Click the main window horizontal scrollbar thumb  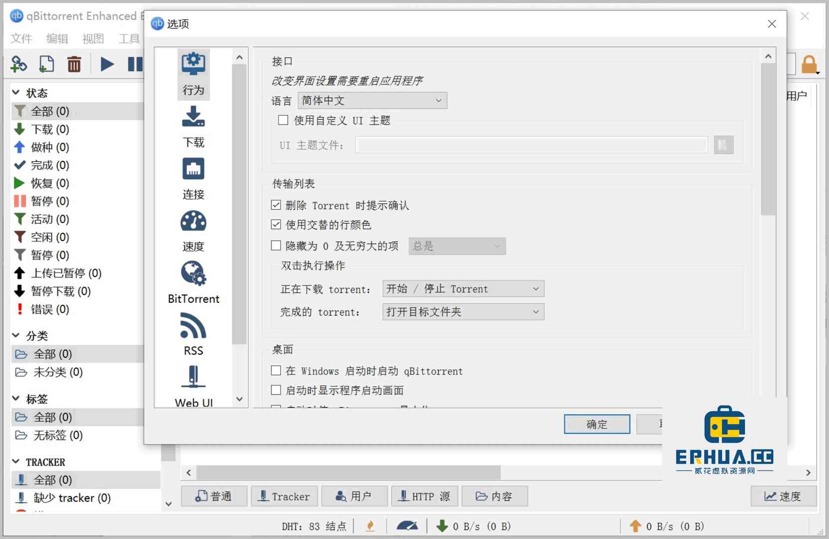[348, 472]
